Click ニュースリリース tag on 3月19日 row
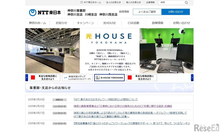 click(60, 124)
